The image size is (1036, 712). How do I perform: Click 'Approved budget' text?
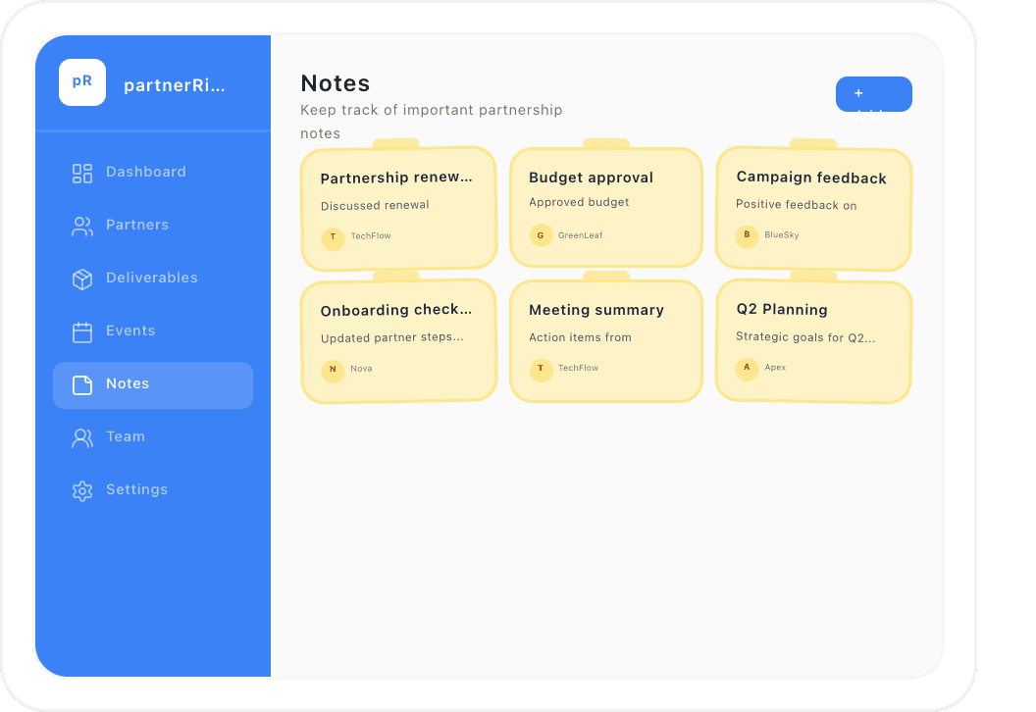tap(579, 202)
